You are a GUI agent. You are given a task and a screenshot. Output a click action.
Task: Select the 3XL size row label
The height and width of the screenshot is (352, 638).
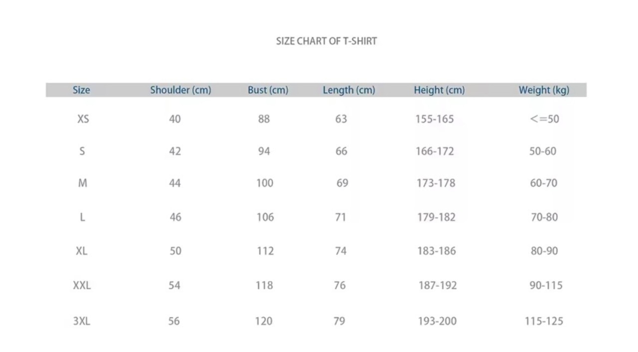tap(82, 321)
